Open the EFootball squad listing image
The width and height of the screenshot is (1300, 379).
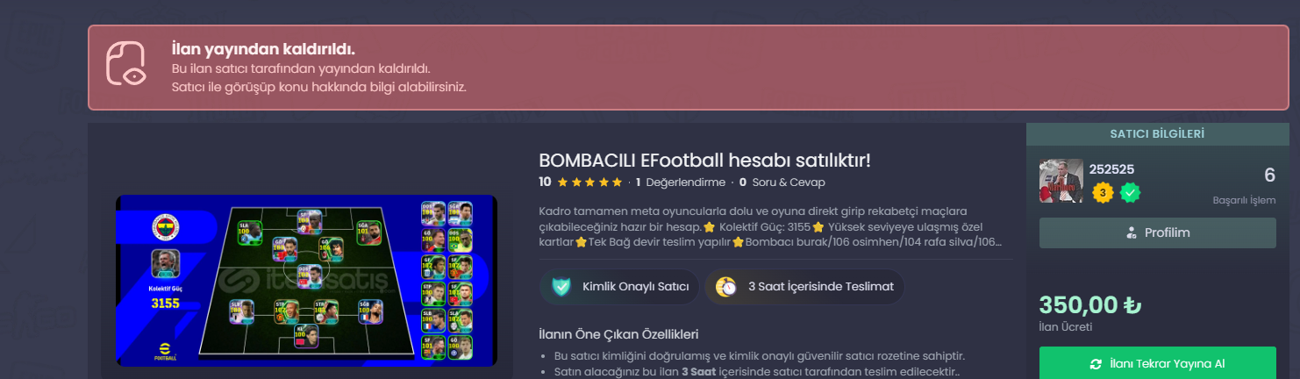[x=306, y=281]
